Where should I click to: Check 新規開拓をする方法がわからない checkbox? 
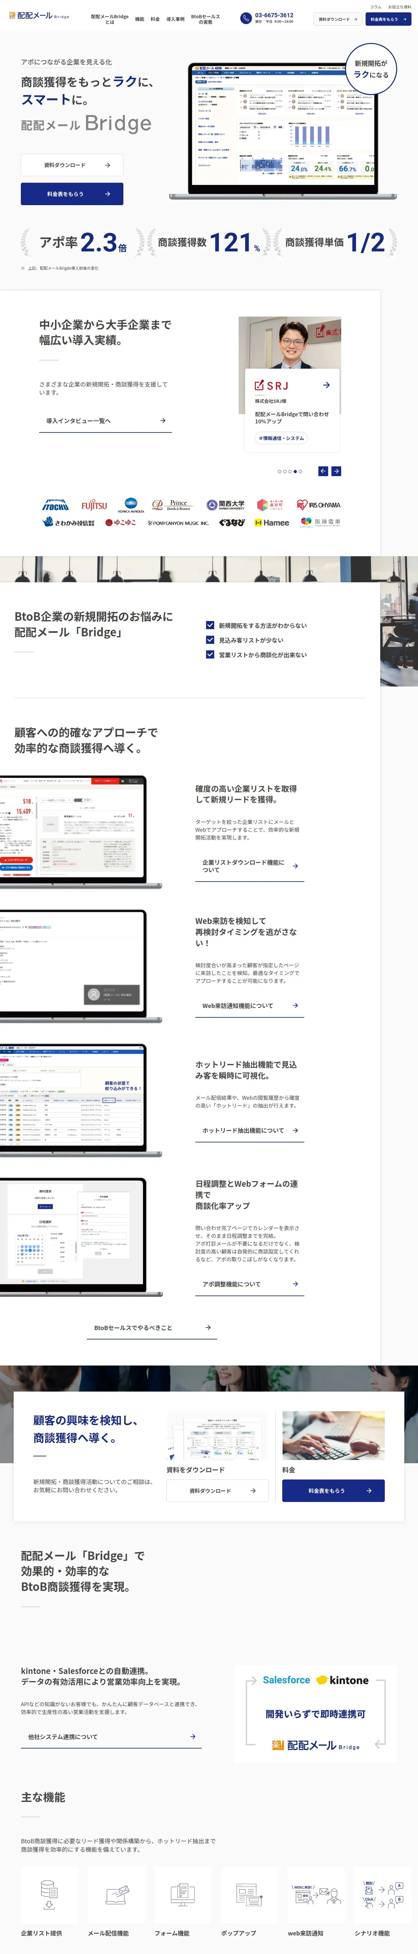(210, 625)
